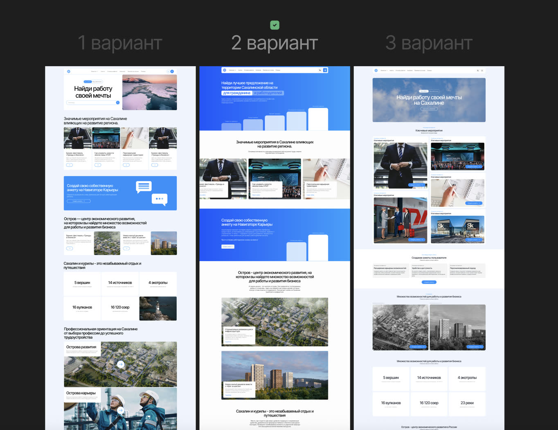Click the search magnifier button in variant 1
This screenshot has height=430, width=558.
(x=118, y=103)
